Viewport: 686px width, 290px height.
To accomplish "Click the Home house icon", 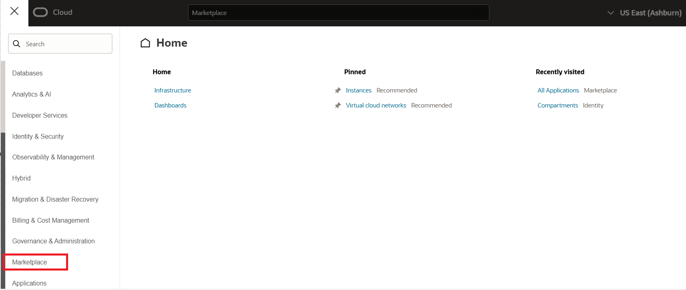I will (145, 43).
